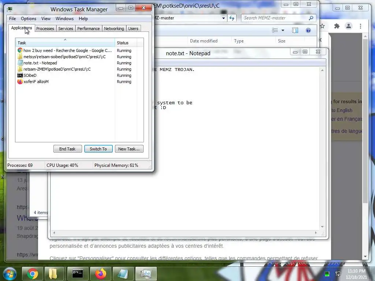Switch to the Users tab
The image size is (375, 281).
133,29
